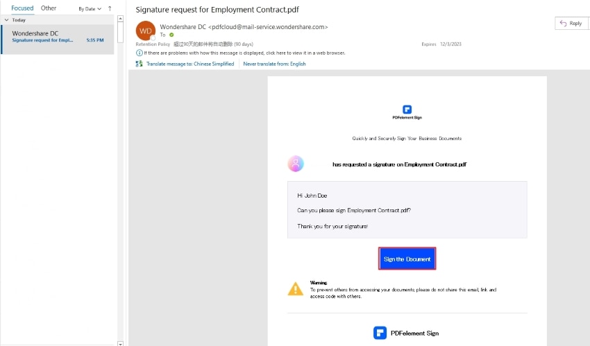The width and height of the screenshot is (590, 346).
Task: Click the 5:35 PM timestamp
Action: coord(95,40)
